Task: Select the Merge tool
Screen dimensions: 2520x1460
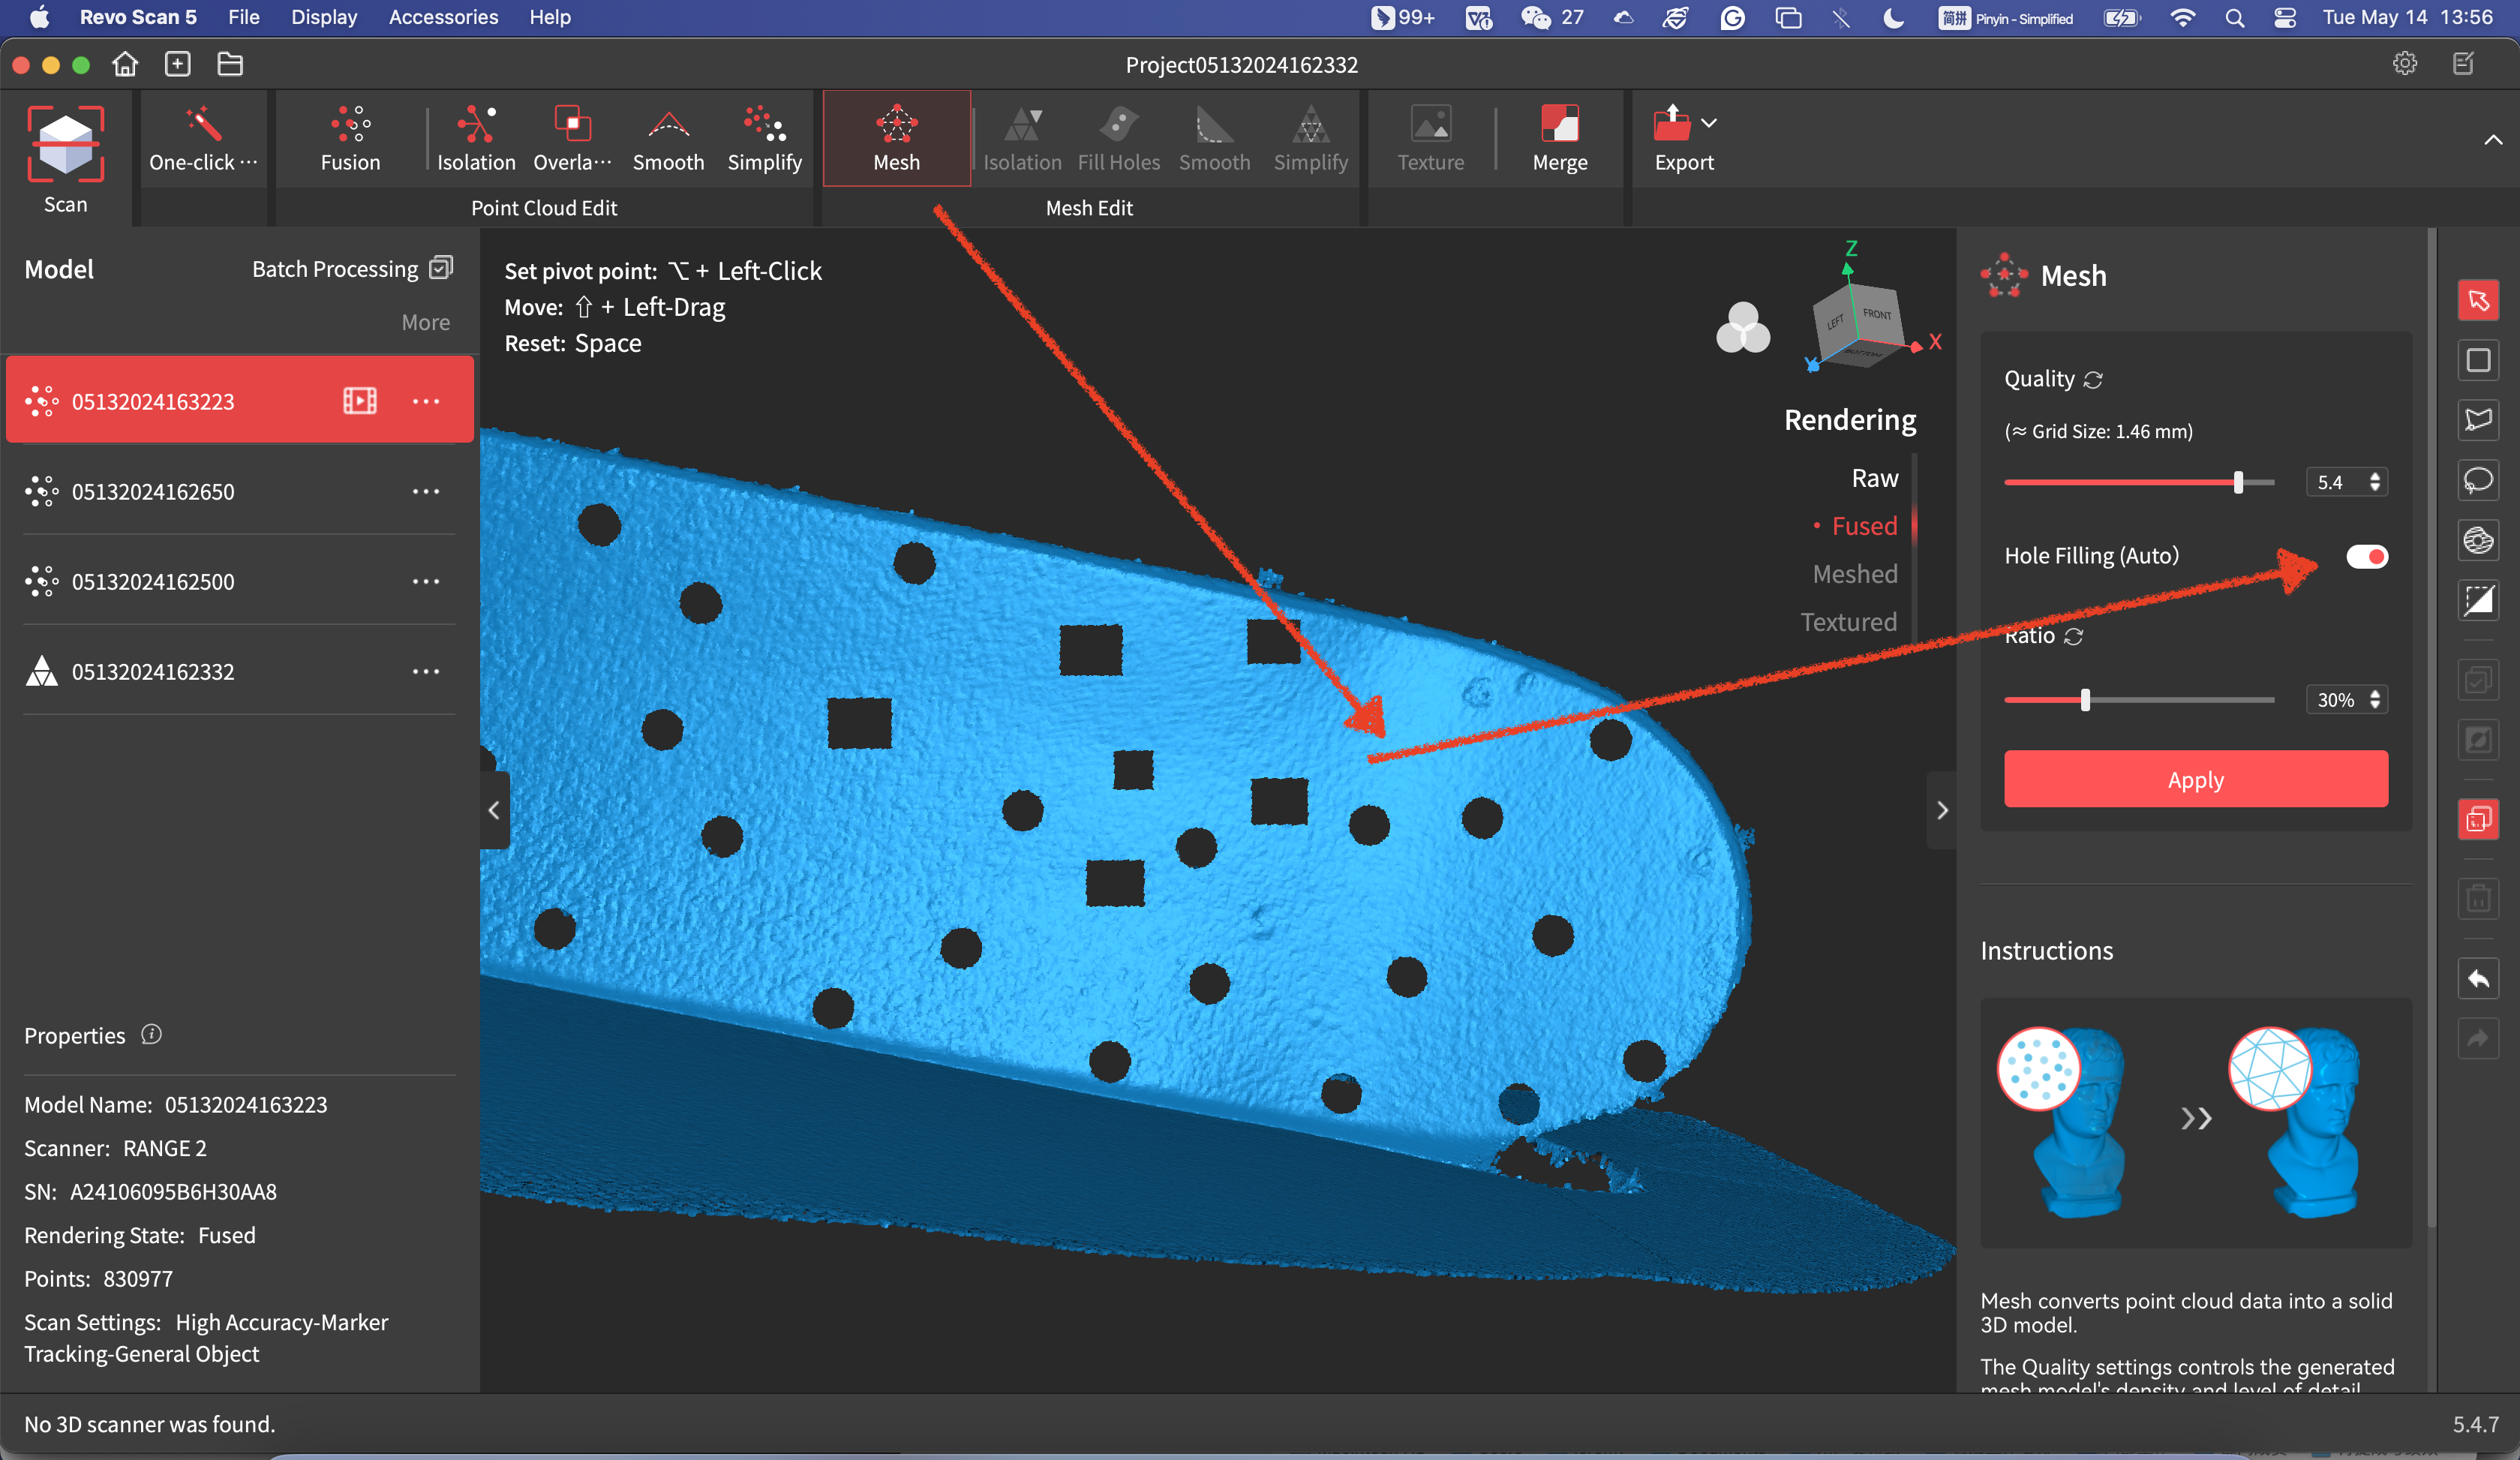Action: [x=1559, y=138]
